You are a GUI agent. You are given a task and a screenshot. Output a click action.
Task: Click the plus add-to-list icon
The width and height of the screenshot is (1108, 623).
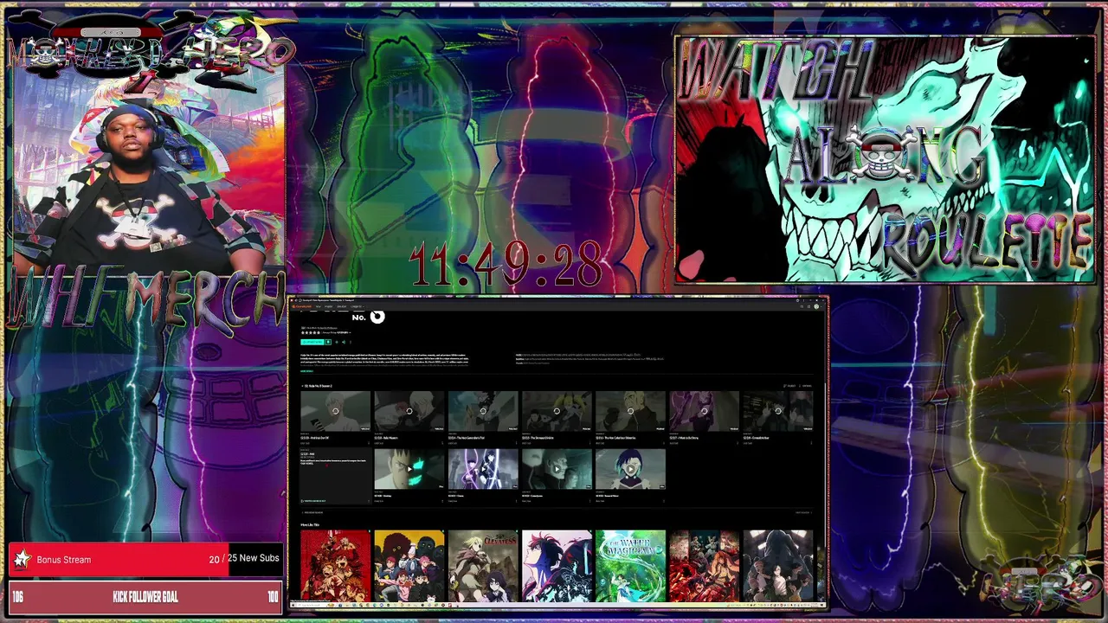click(x=337, y=342)
